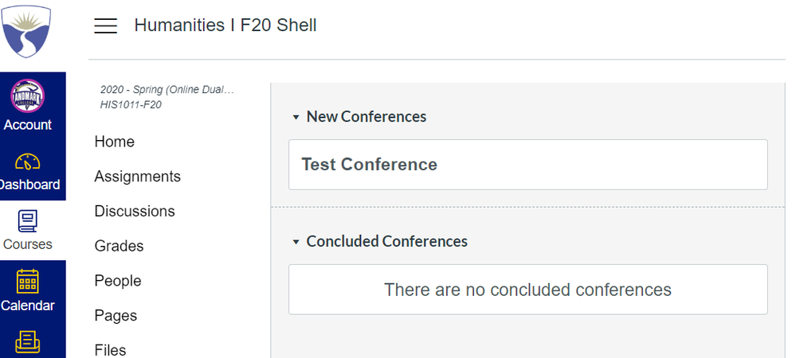Image resolution: width=796 pixels, height=358 pixels.
Task: Open People in course navigation
Action: click(x=117, y=281)
